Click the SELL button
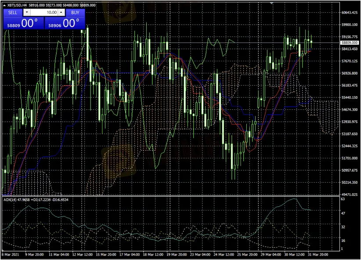Screen dimensions: 361x260 click(x=13, y=12)
